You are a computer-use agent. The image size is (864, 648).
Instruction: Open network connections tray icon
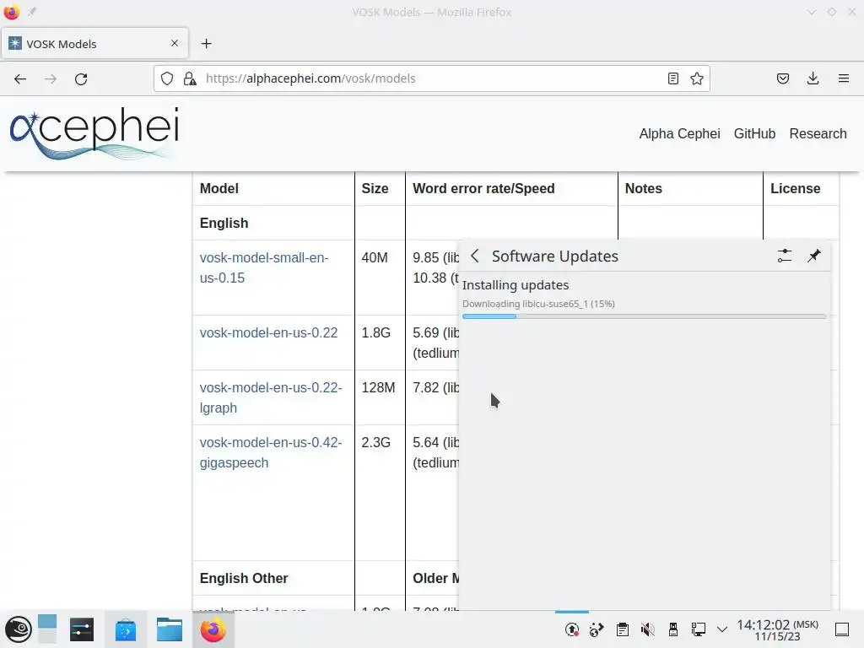(x=698, y=629)
